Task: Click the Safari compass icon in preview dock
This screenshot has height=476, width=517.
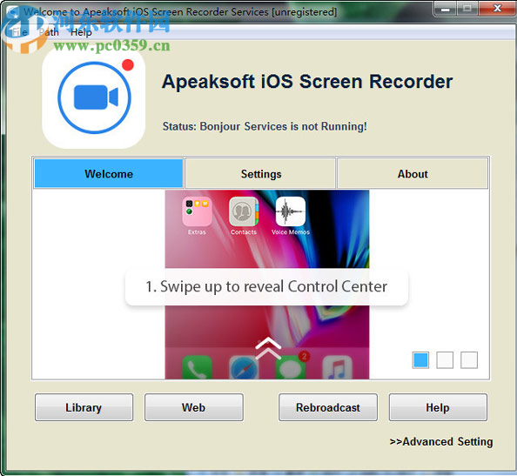Action: tap(244, 367)
